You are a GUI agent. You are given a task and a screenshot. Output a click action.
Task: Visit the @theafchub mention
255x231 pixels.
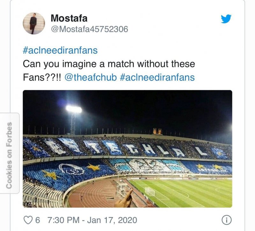click(x=91, y=77)
